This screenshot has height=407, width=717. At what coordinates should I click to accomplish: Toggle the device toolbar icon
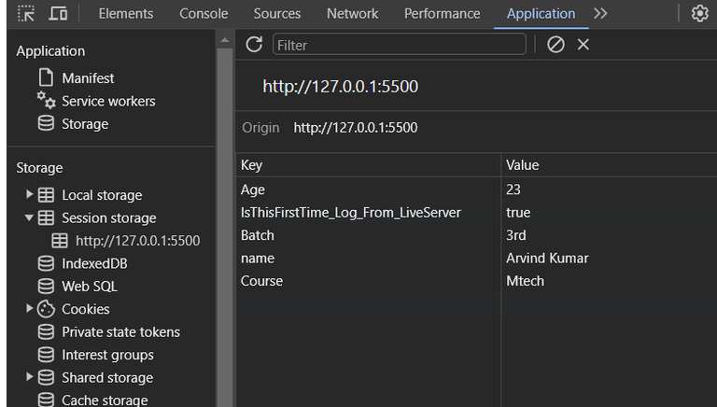[58, 14]
